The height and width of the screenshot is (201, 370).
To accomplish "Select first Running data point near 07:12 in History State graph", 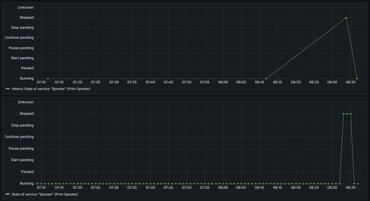I will click(48, 79).
